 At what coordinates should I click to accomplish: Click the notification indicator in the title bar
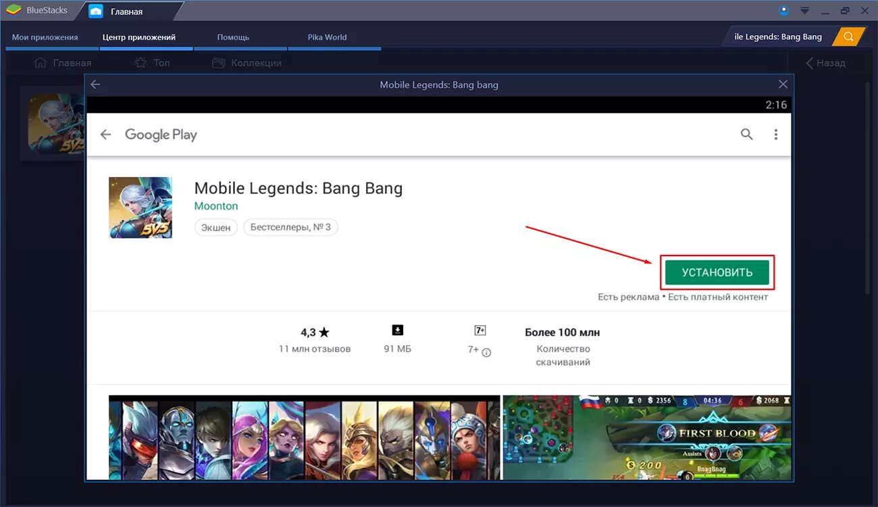point(783,9)
